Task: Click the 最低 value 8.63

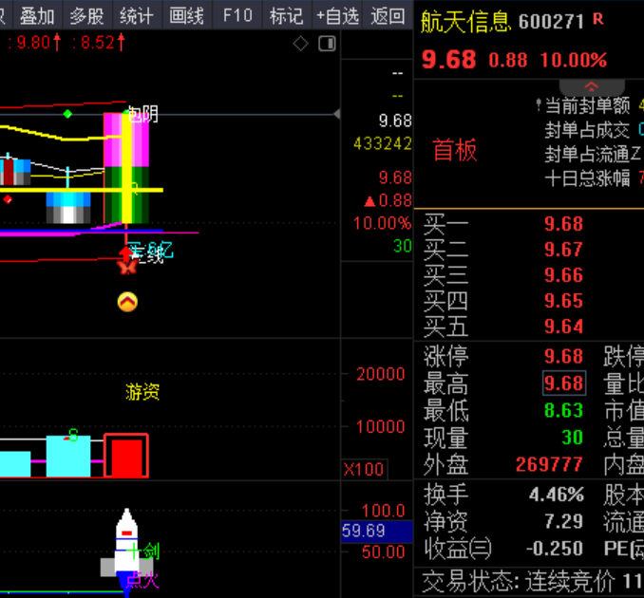Action: pos(563,410)
